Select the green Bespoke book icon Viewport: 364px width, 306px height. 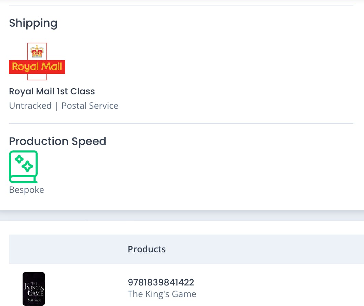point(23,167)
